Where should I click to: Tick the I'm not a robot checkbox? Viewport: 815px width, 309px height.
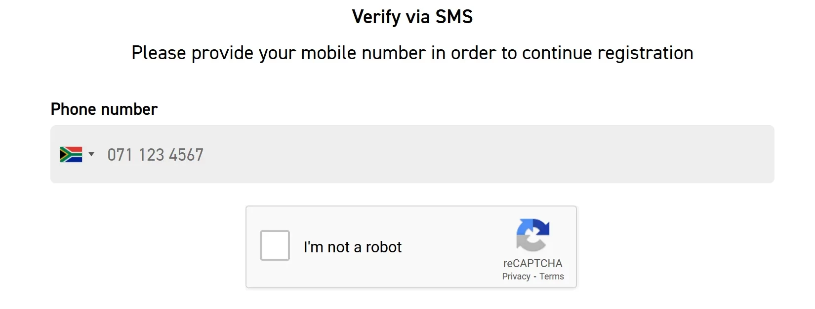pyautogui.click(x=275, y=245)
